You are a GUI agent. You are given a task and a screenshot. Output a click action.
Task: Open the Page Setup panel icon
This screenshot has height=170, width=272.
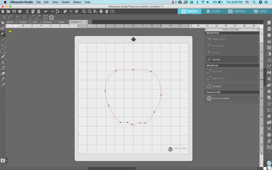click(x=269, y=23)
